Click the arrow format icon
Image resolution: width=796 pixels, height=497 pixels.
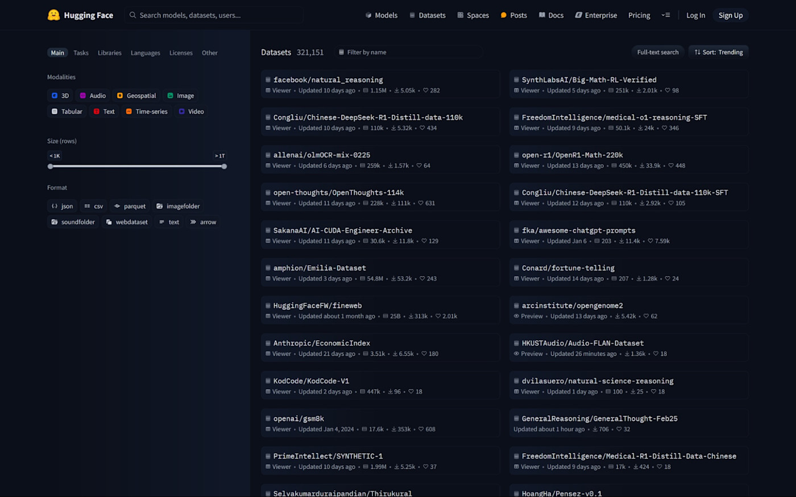pos(193,222)
